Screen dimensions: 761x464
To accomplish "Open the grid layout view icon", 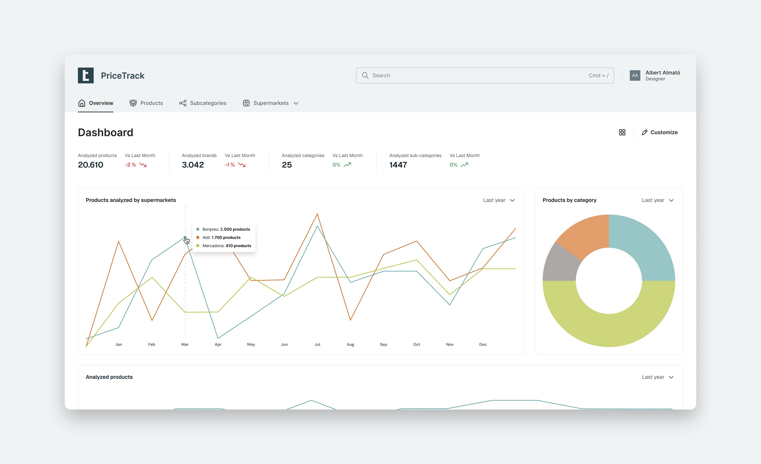I will pyautogui.click(x=622, y=132).
